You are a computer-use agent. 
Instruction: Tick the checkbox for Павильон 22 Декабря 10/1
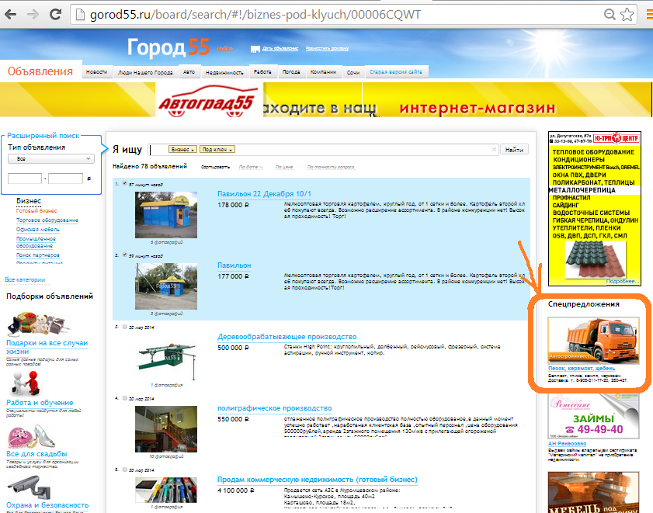125,184
